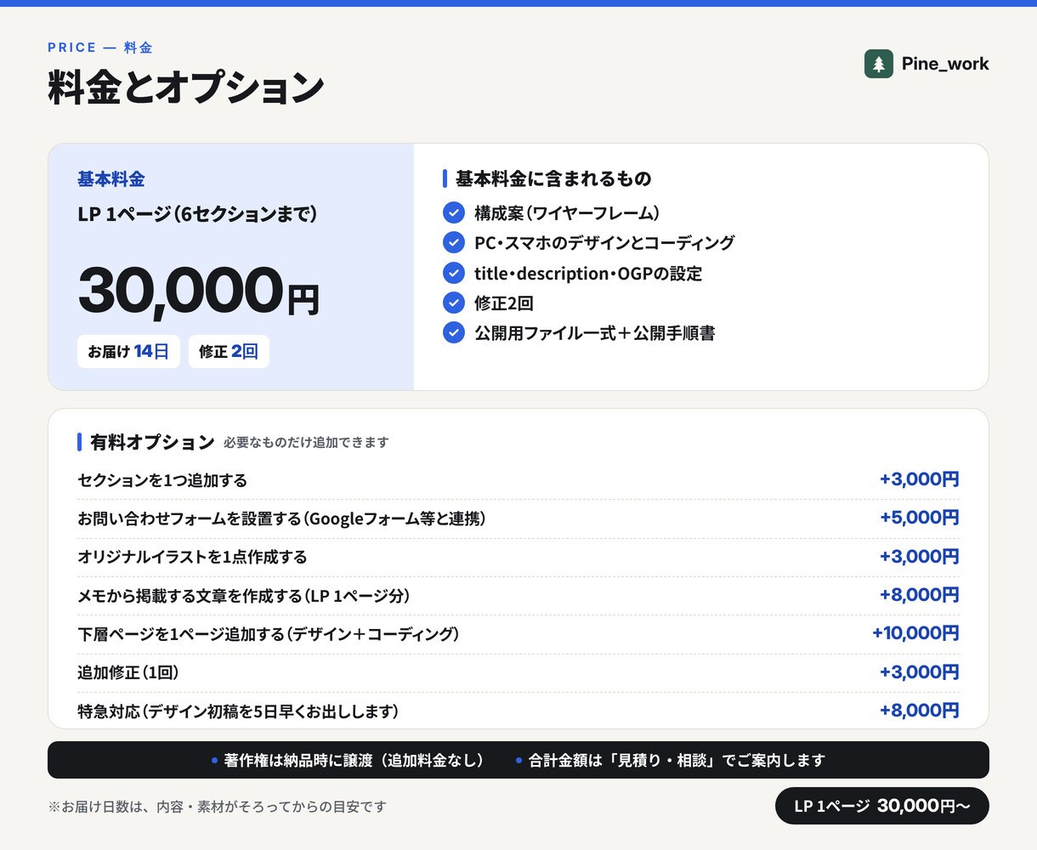
Task: Click the +5,000円 price
Action: tap(920, 518)
